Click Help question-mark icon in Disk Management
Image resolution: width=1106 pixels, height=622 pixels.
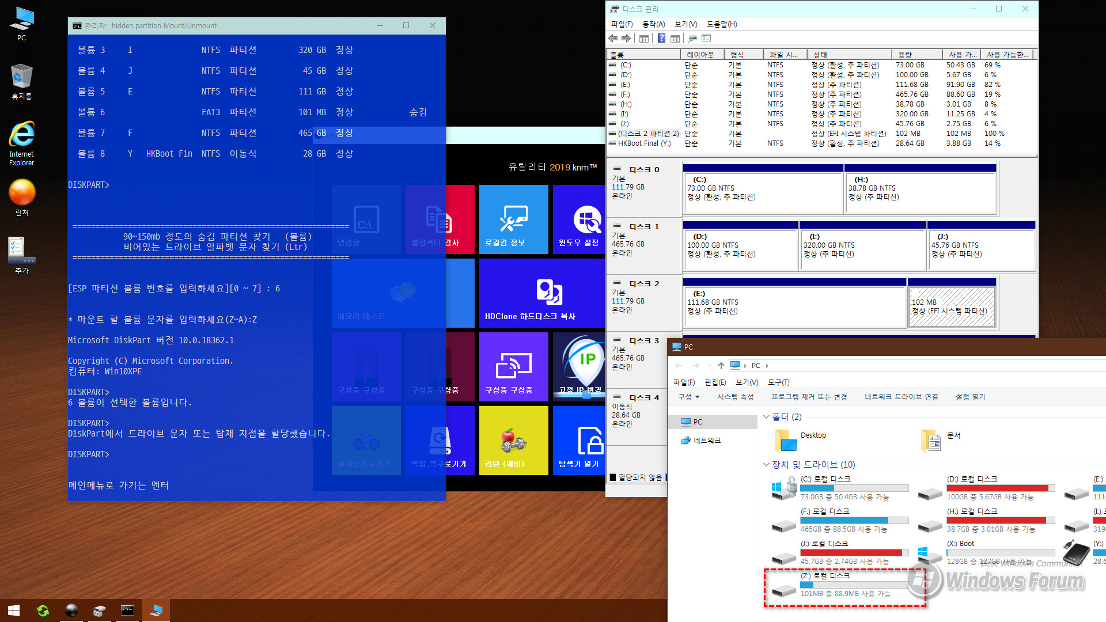[x=661, y=38]
